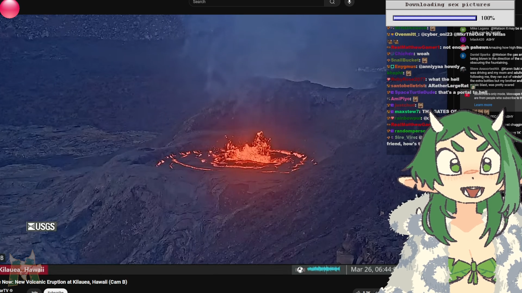Focus the YouTube Search input field
The image size is (522, 293).
256,2
